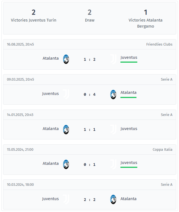Click Juventus crest in the 2:2 match
Viewport: 179px width, 212px height.
(66, 199)
